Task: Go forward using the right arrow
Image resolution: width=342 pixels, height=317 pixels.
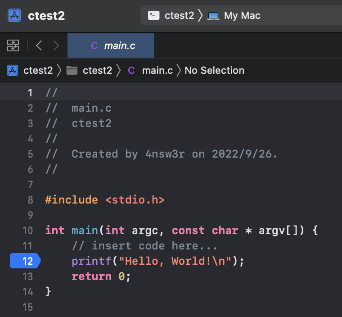Action: click(x=56, y=45)
